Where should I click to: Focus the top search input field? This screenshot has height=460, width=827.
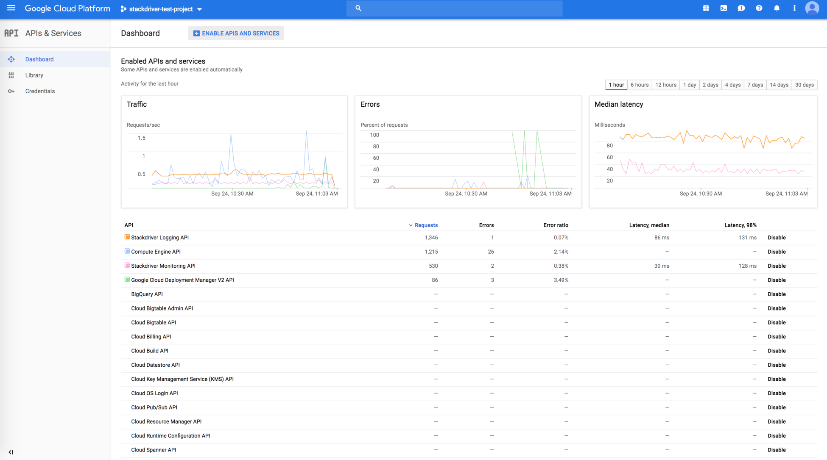pyautogui.click(x=454, y=8)
